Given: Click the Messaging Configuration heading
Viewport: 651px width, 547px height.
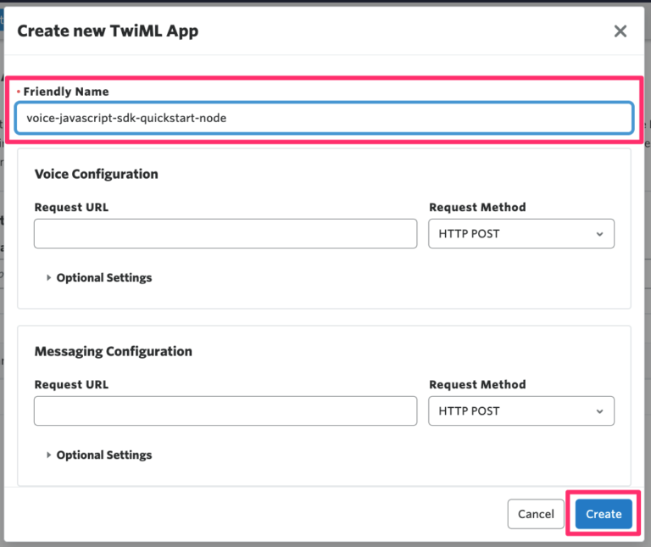Looking at the screenshot, I should [114, 351].
